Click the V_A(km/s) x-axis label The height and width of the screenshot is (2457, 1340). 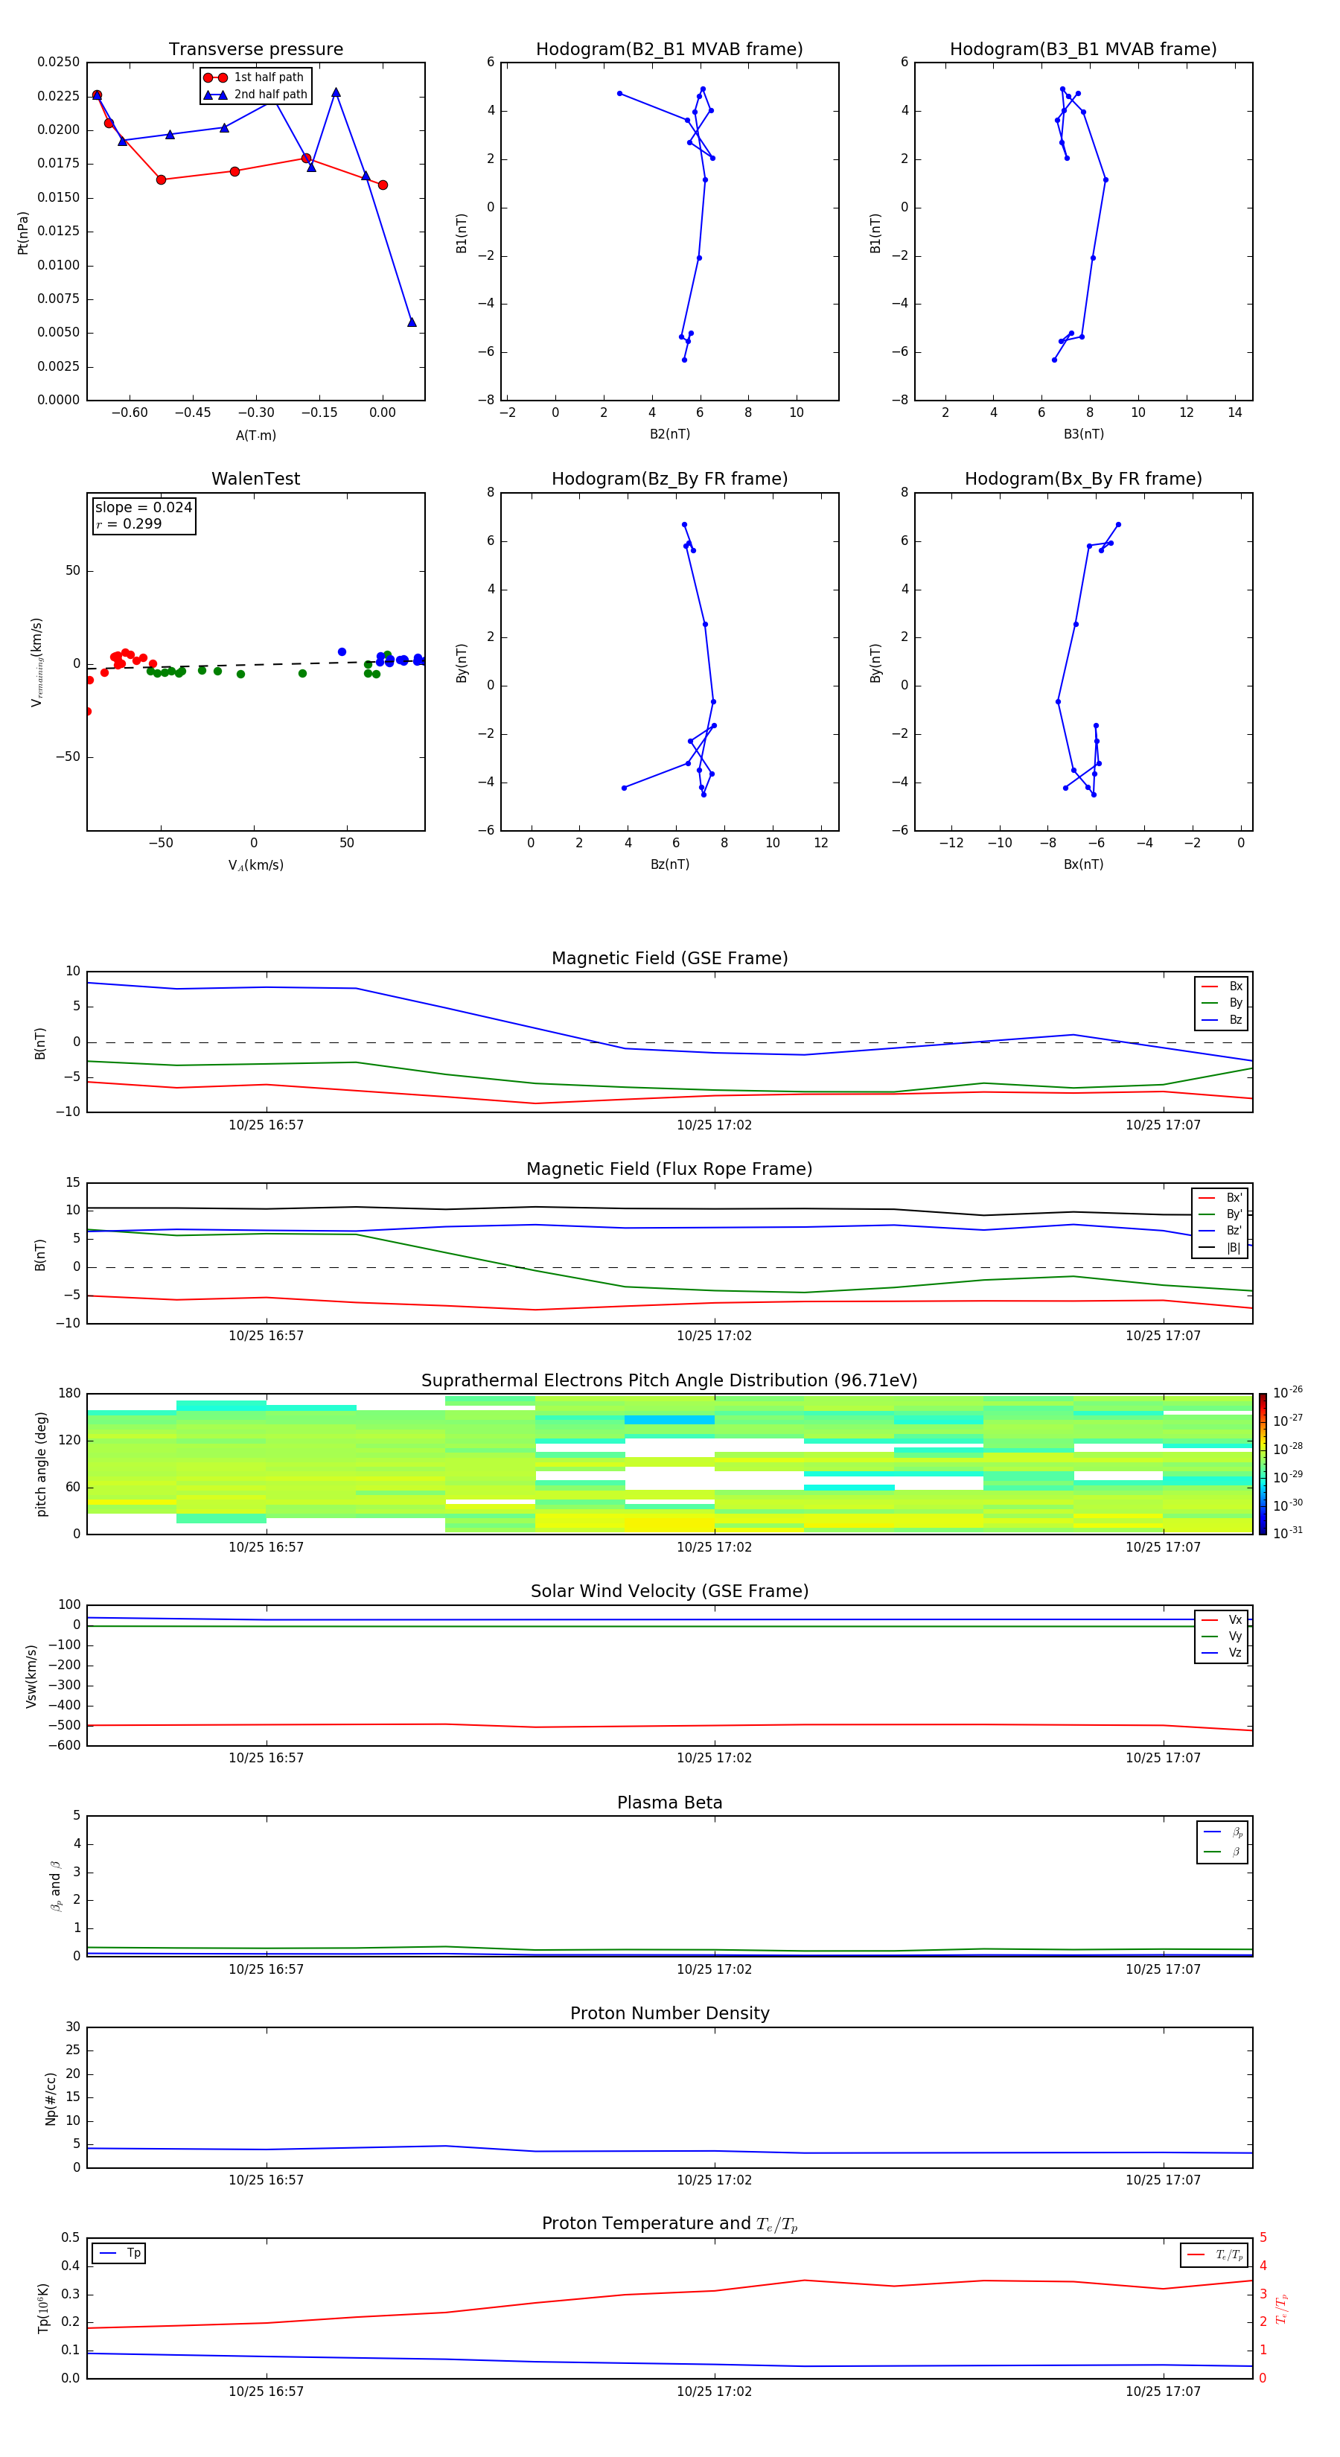255,866
